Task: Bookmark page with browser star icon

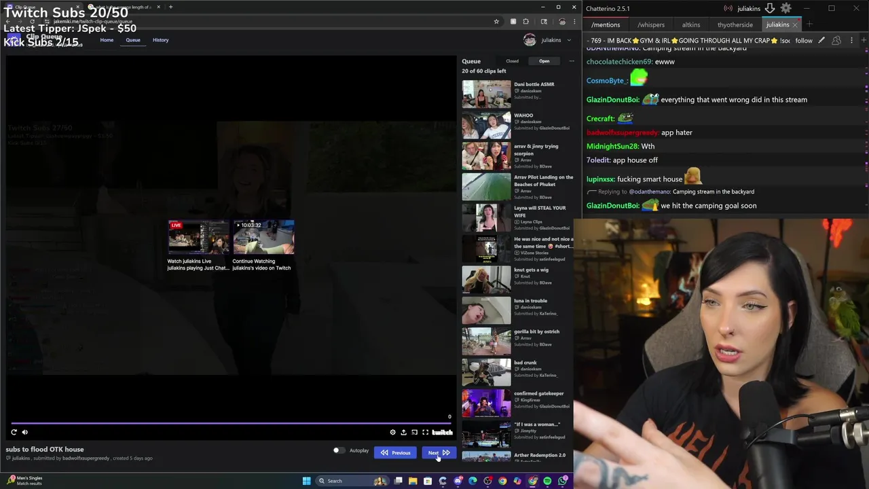Action: click(496, 22)
